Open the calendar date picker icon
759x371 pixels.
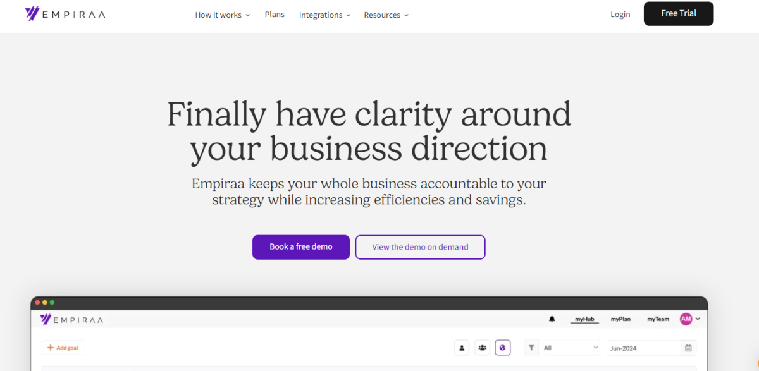(x=688, y=348)
